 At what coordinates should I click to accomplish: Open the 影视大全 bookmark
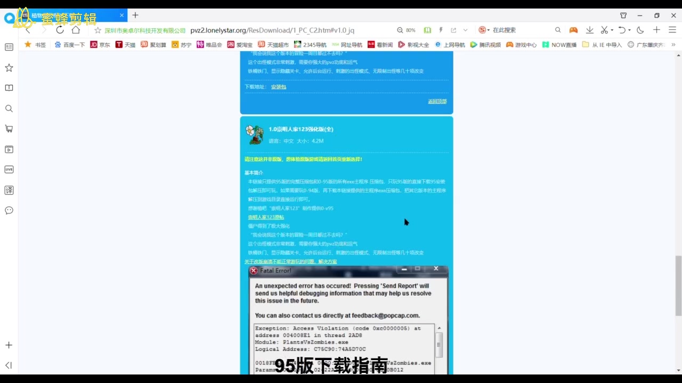(413, 45)
